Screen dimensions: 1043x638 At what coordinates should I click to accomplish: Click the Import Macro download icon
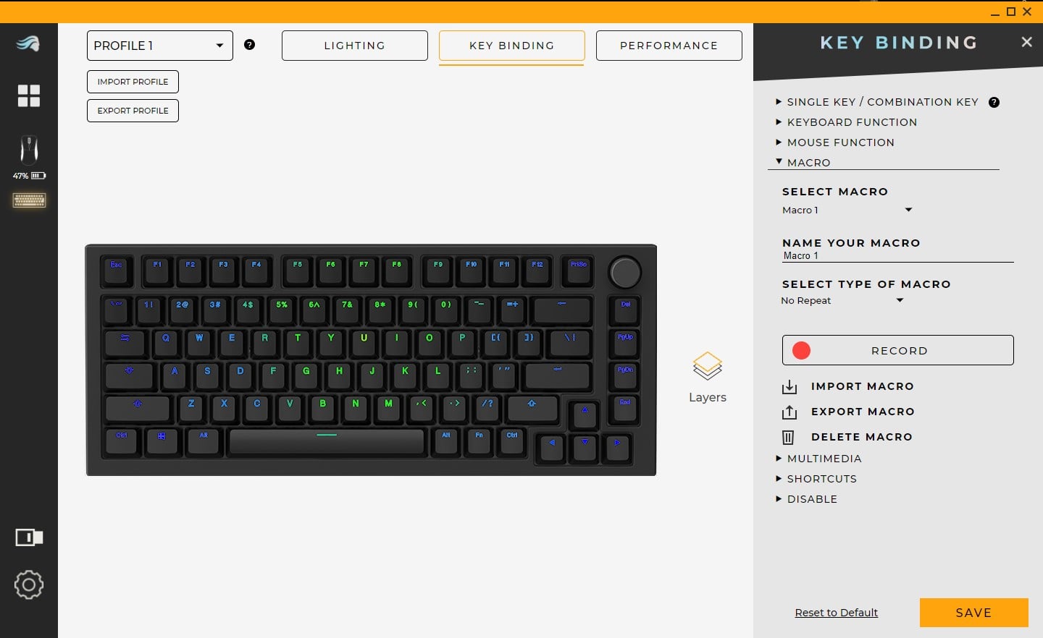coord(789,387)
